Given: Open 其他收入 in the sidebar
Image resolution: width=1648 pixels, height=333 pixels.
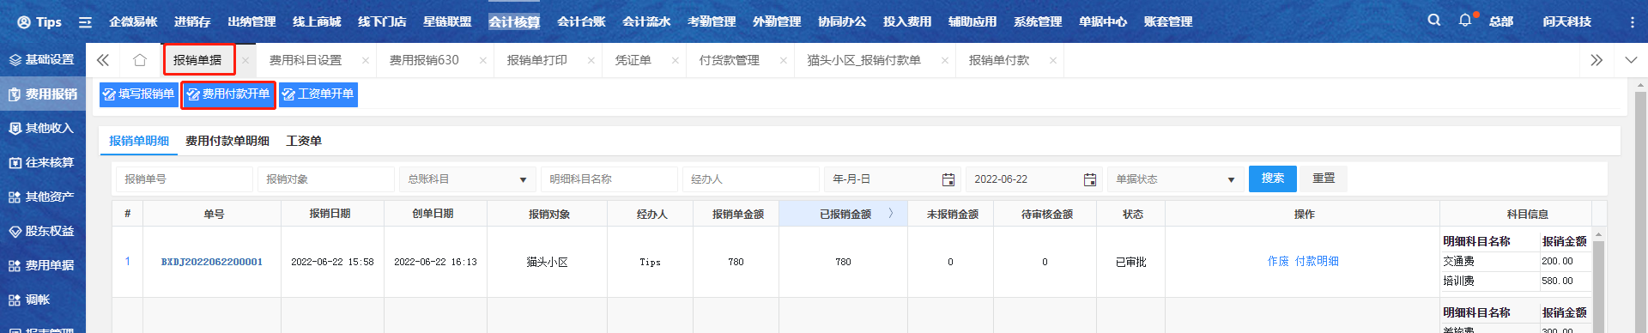Looking at the screenshot, I should [x=43, y=128].
